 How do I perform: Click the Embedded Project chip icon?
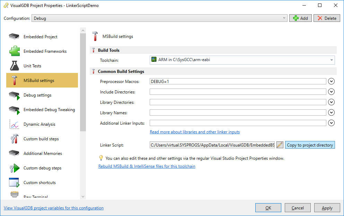pyautogui.click(x=14, y=36)
